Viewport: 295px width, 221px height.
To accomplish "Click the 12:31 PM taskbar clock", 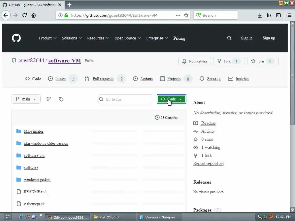I will 283,217.
